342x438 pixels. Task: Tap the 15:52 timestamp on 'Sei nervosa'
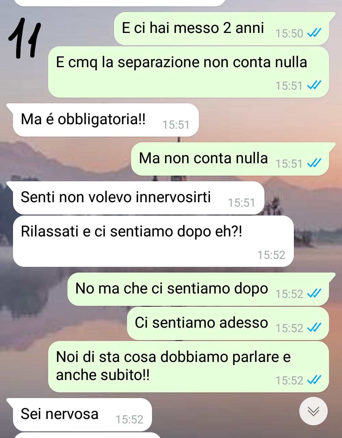click(130, 419)
